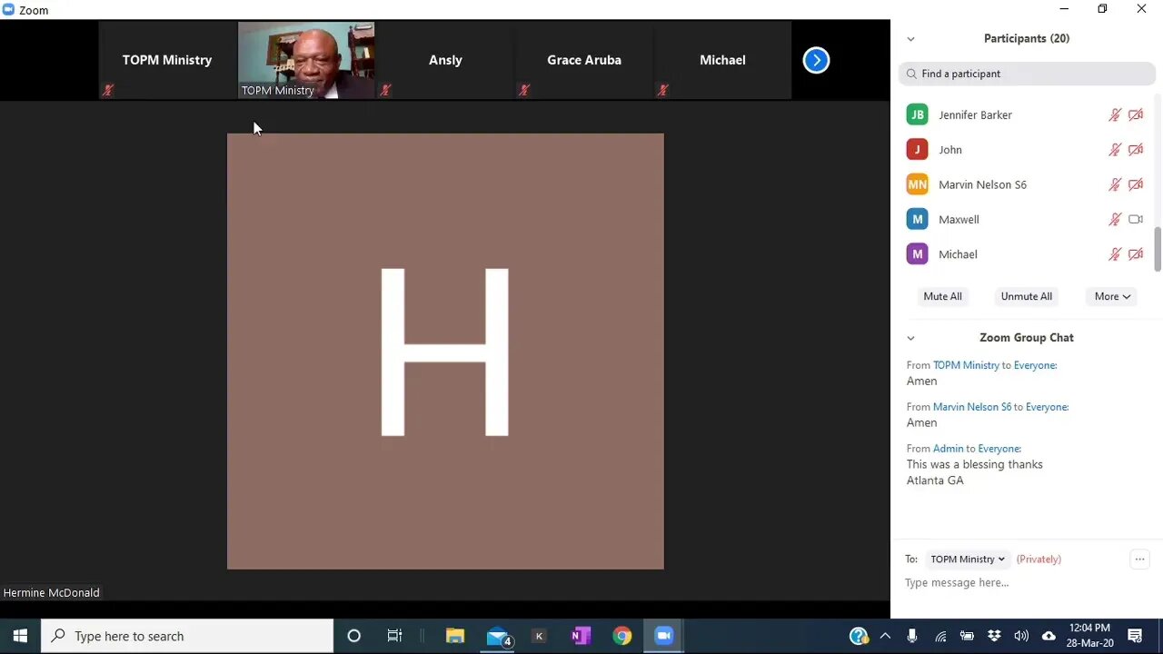Open OneNote from the taskbar
The height and width of the screenshot is (654, 1163).
(581, 636)
